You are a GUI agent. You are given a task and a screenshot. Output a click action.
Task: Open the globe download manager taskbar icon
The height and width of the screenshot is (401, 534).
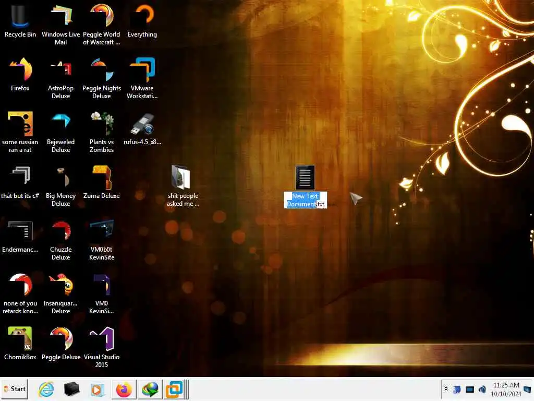pos(150,389)
